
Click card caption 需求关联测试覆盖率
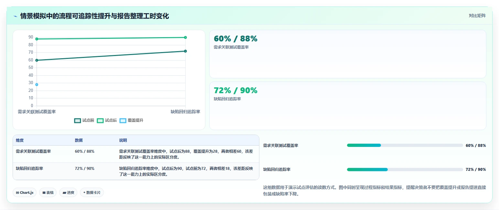[231, 47]
